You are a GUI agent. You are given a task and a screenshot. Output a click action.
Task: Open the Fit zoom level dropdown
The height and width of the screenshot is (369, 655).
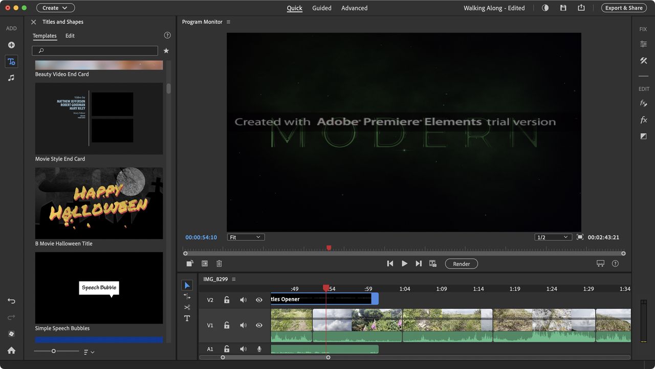click(x=246, y=237)
